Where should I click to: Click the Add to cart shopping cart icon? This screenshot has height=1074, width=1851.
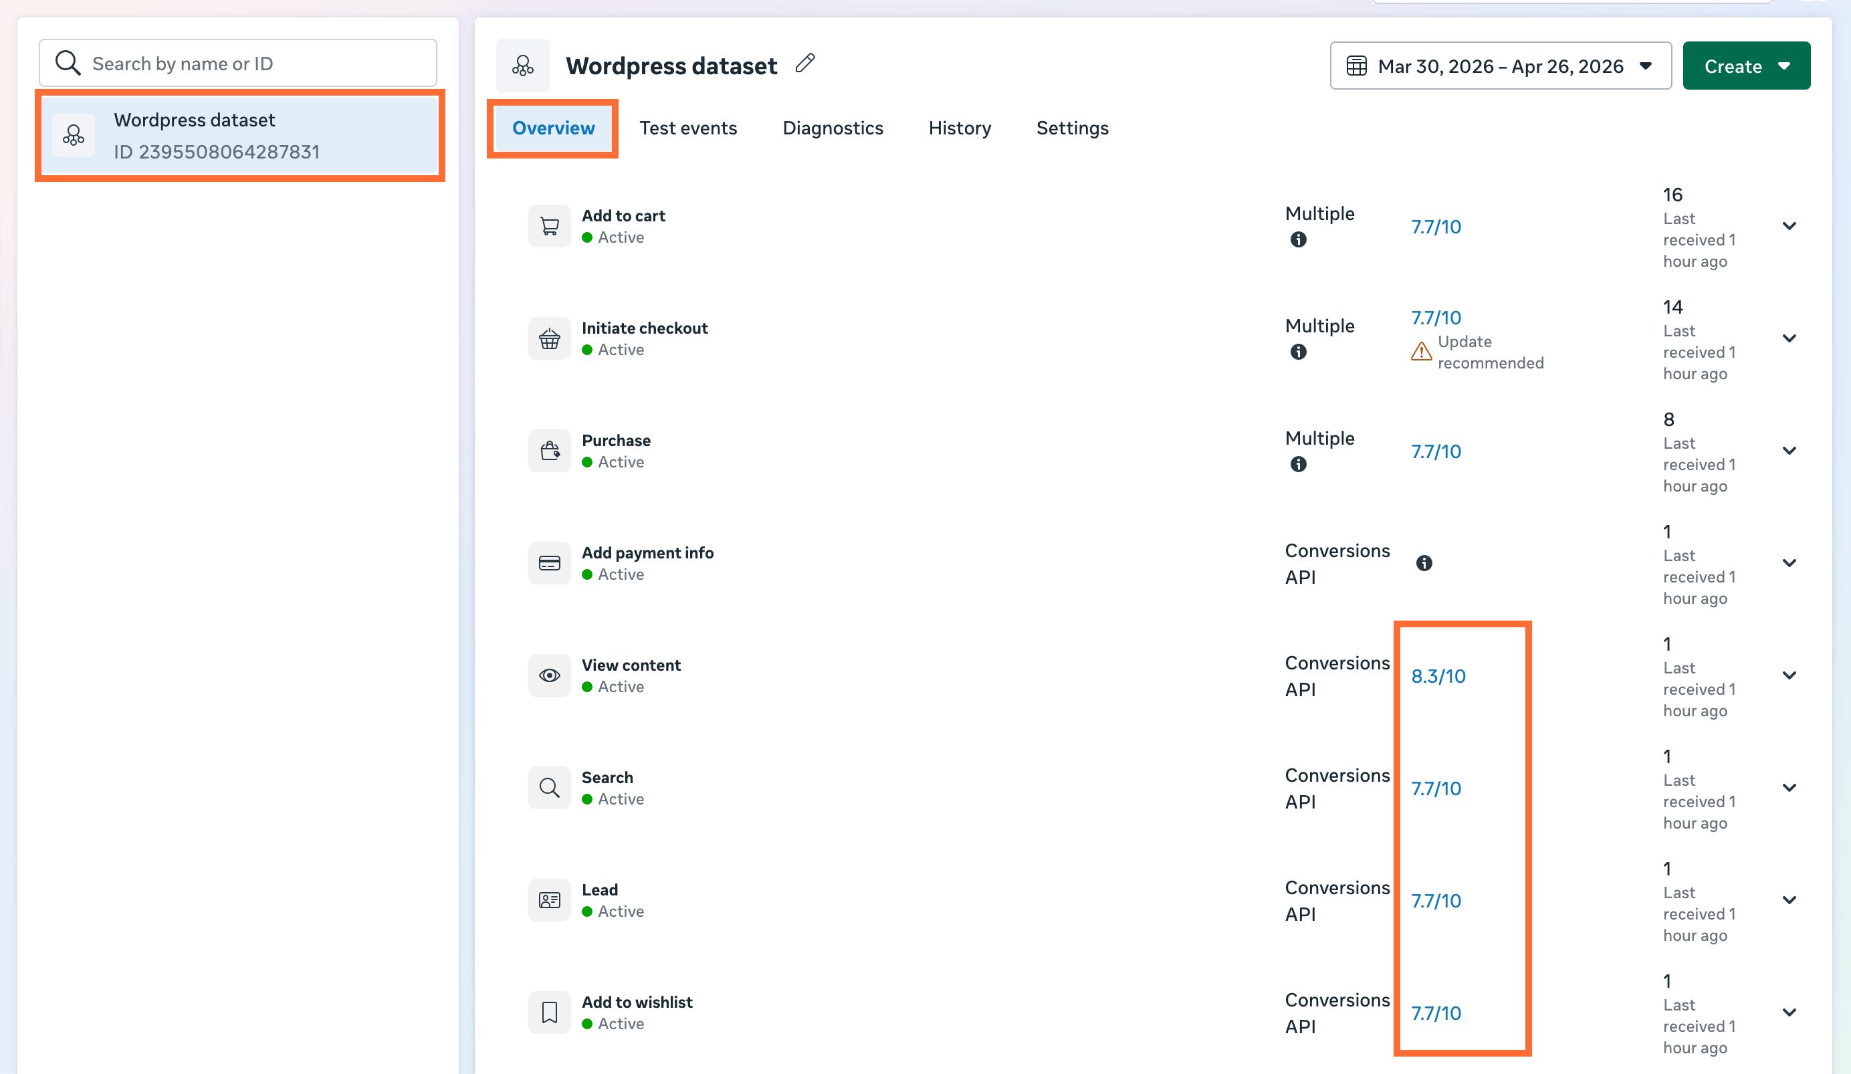[x=550, y=226]
